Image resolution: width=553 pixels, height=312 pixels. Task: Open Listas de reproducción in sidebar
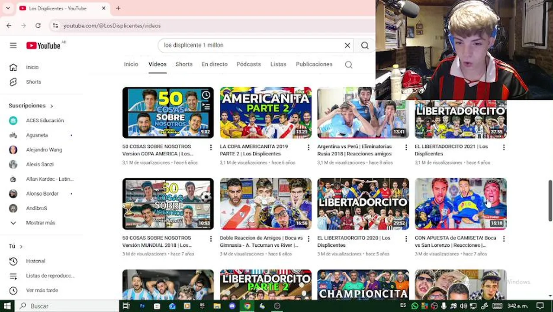(41, 276)
